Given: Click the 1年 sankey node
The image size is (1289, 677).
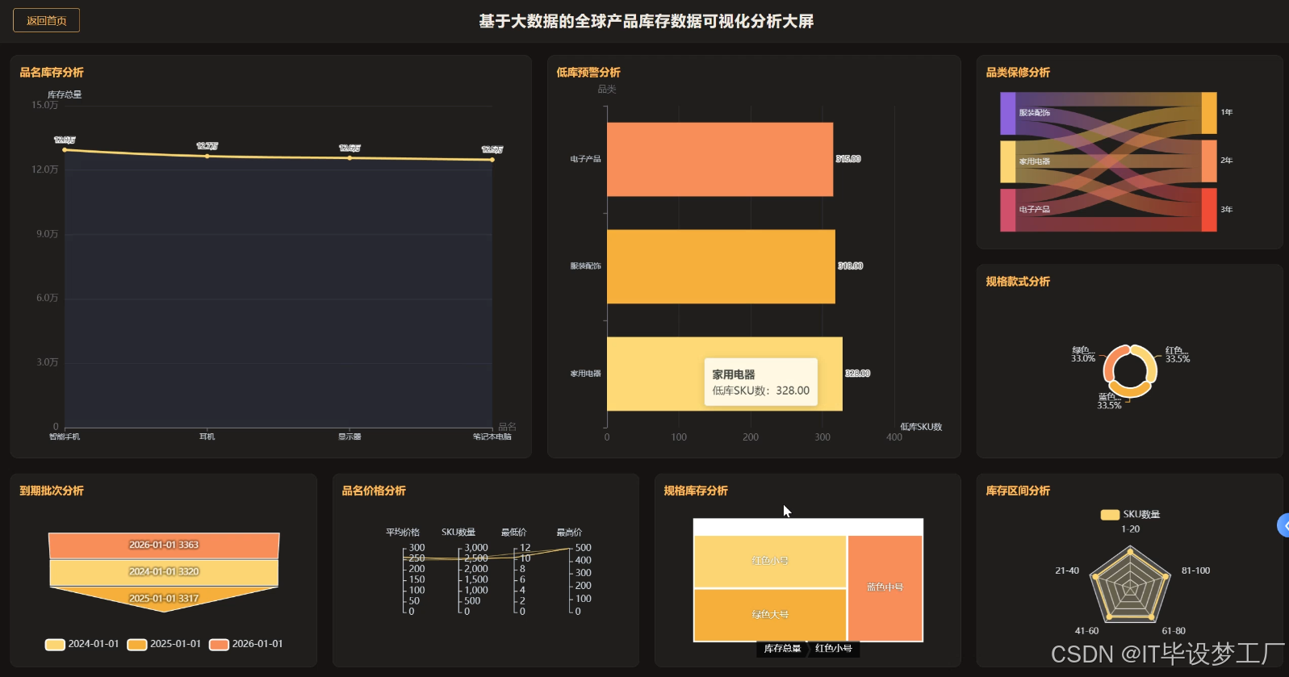Looking at the screenshot, I should (x=1209, y=113).
